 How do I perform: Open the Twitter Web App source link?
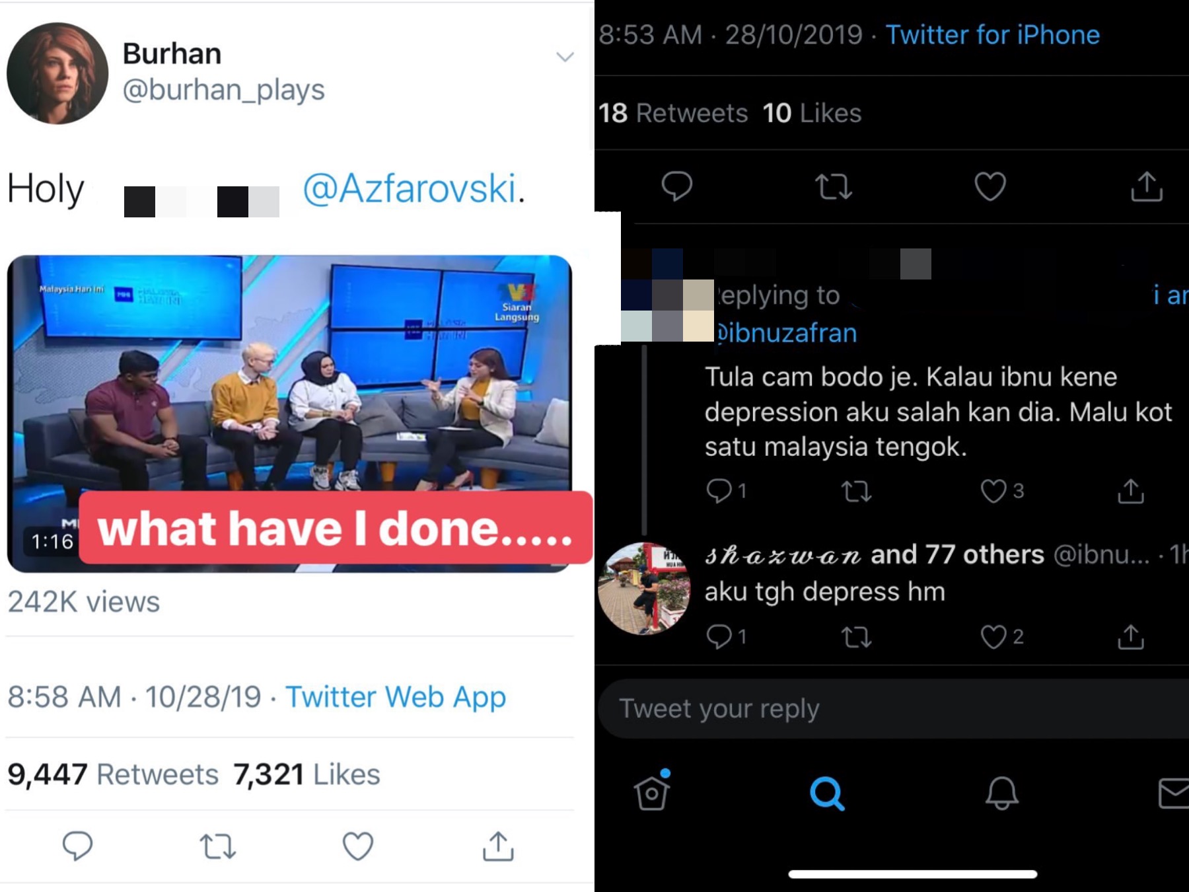(395, 697)
